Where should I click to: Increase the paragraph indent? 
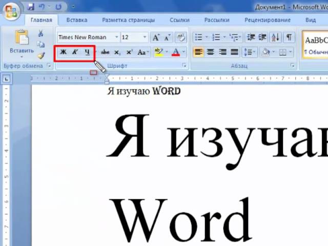click(x=262, y=37)
